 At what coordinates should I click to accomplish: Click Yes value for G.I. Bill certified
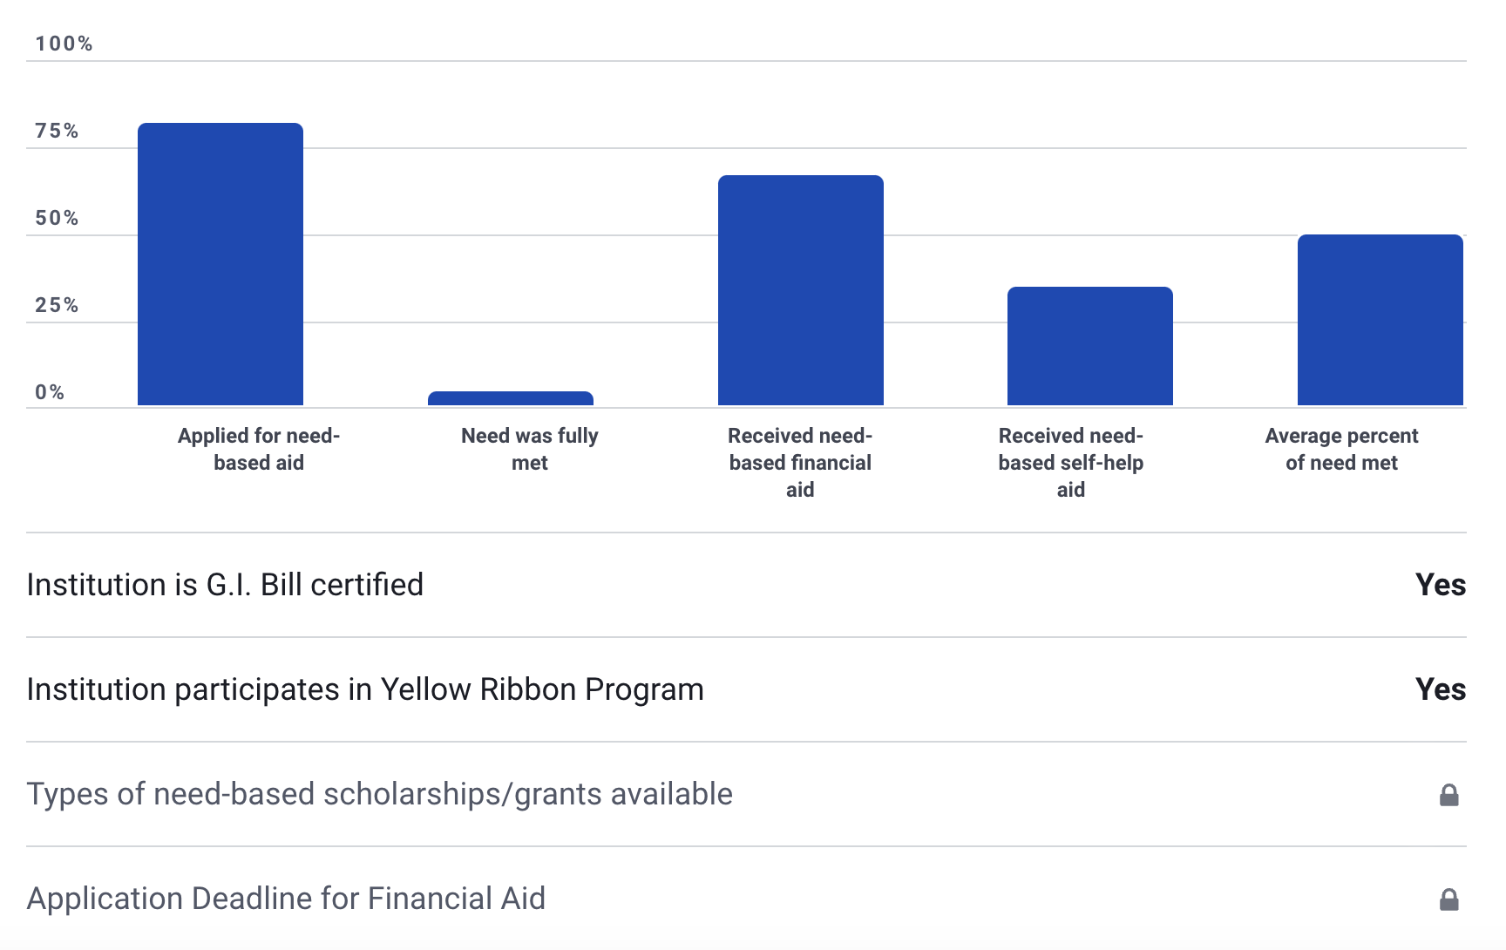click(x=1440, y=585)
